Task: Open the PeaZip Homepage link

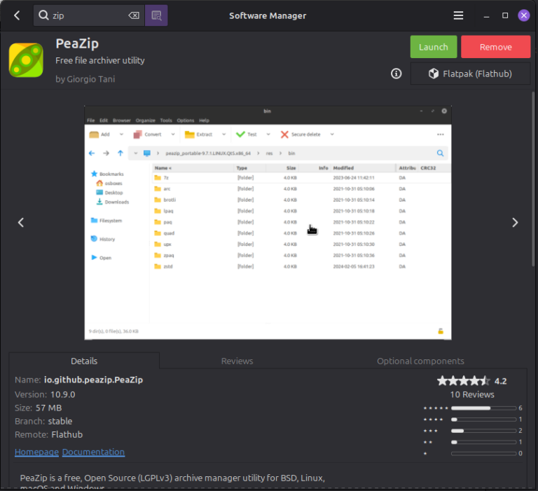Action: (x=36, y=452)
